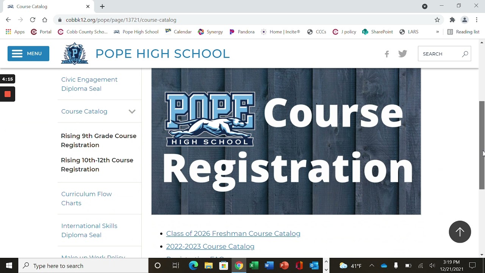Image resolution: width=485 pixels, height=273 pixels.
Task: Open the Calendar bookmark
Action: click(178, 32)
